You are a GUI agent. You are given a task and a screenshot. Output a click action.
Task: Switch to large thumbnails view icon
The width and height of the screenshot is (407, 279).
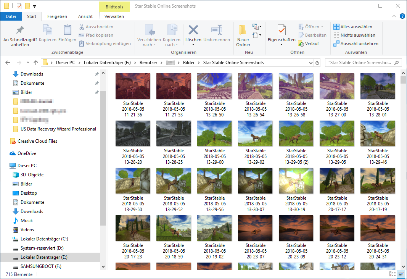tap(401, 274)
